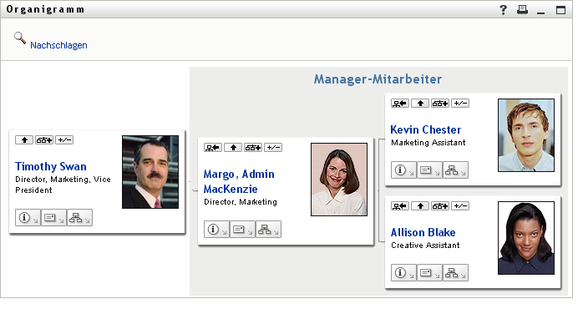Open org chart options for Allison Blake

[x=455, y=273]
